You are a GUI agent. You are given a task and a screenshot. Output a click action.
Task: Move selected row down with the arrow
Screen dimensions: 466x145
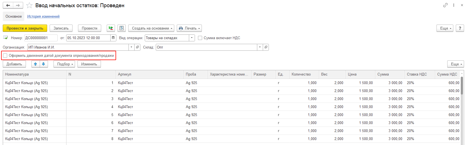click(44, 64)
